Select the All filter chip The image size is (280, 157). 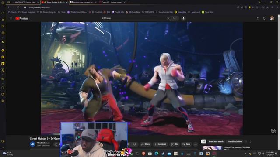[x=203, y=141]
